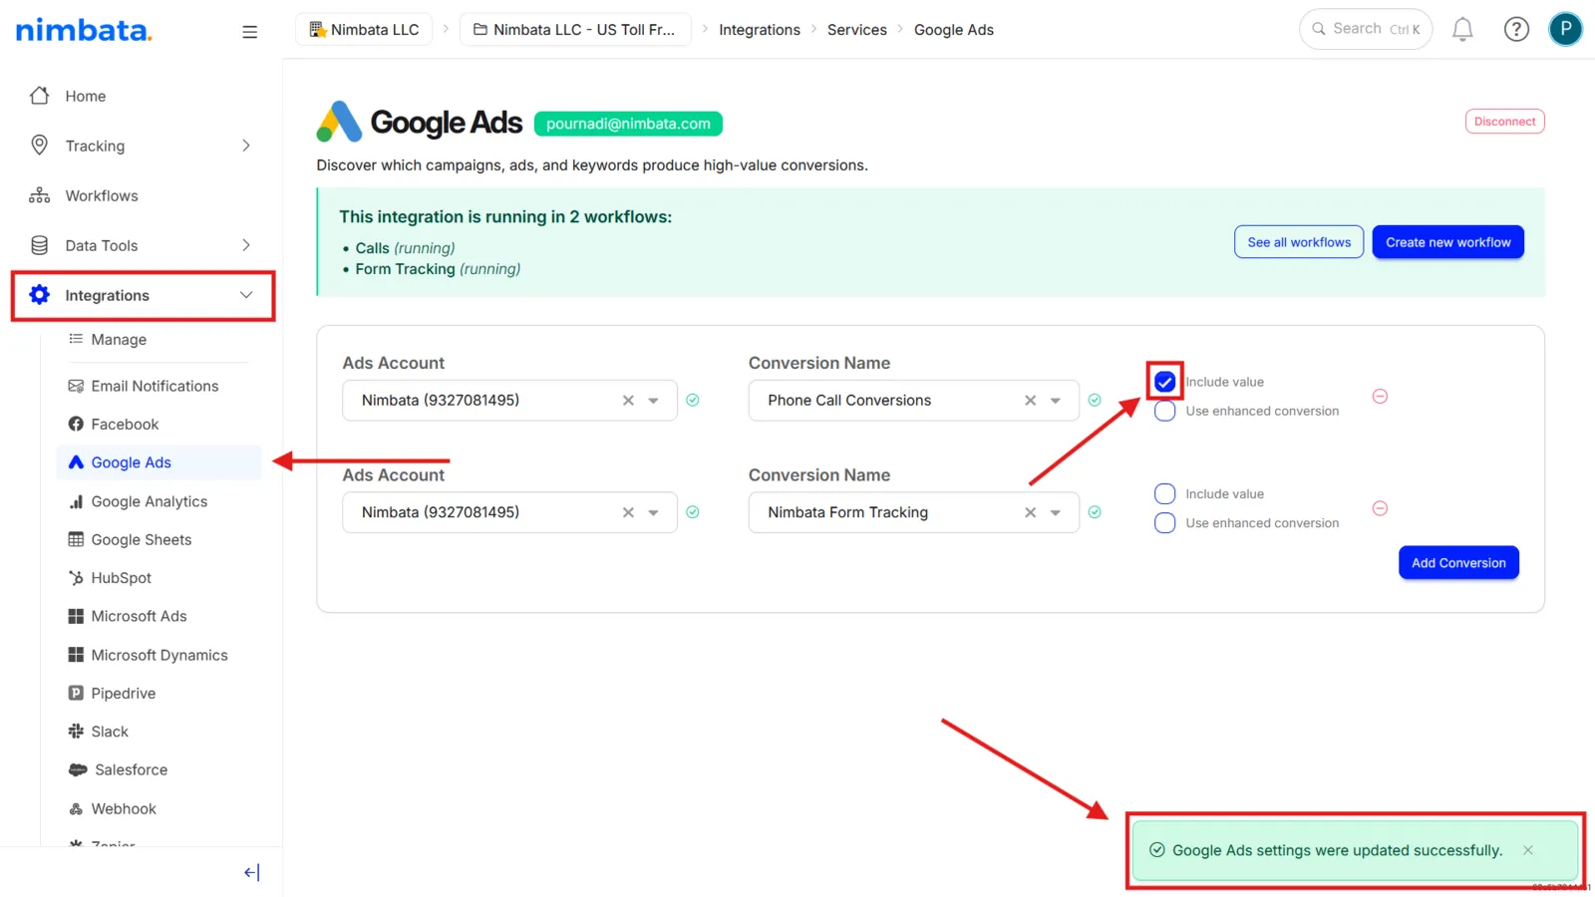Check Include value for Nimbata Form Tracking
The width and height of the screenshot is (1595, 897).
coord(1164,494)
